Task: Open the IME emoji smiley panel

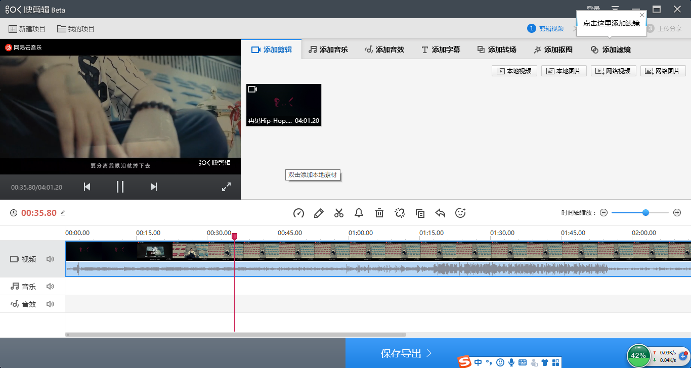Action: coord(500,362)
